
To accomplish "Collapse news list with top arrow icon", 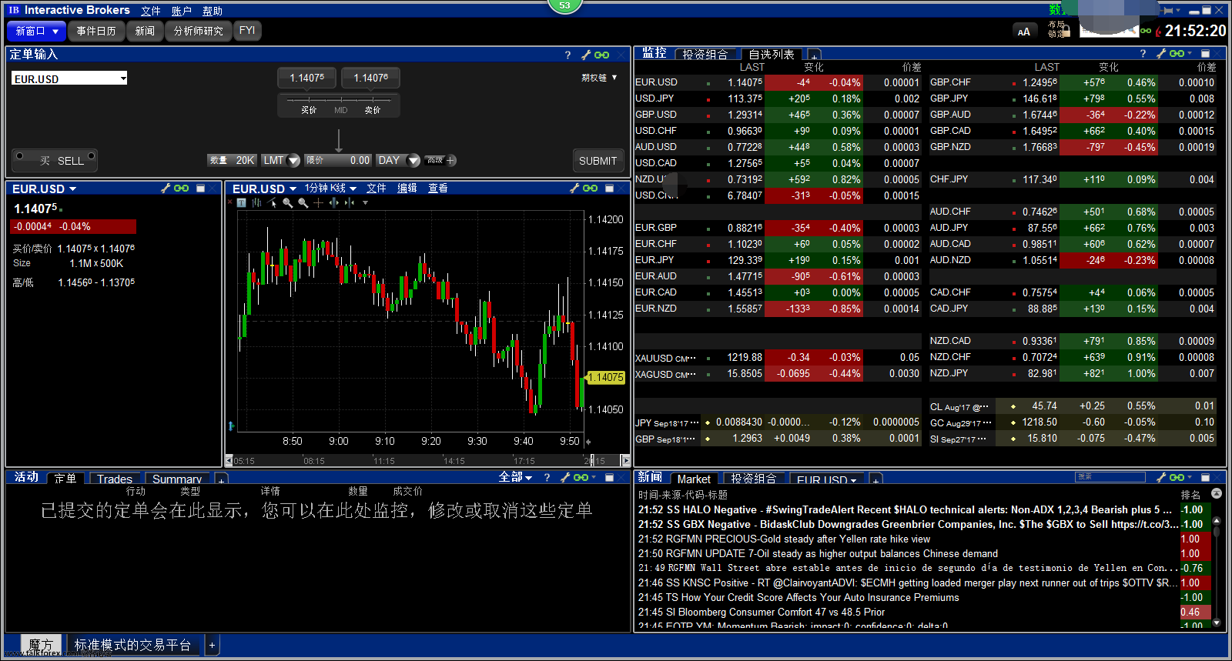I will (1217, 493).
